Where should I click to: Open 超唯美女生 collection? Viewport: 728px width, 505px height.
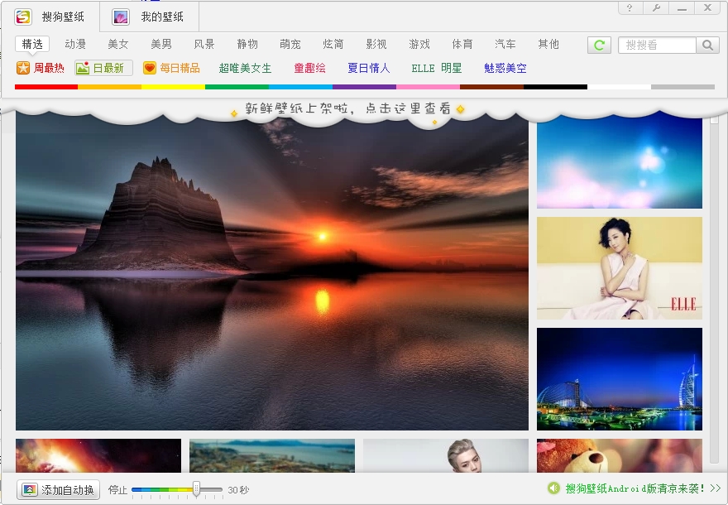click(x=245, y=68)
